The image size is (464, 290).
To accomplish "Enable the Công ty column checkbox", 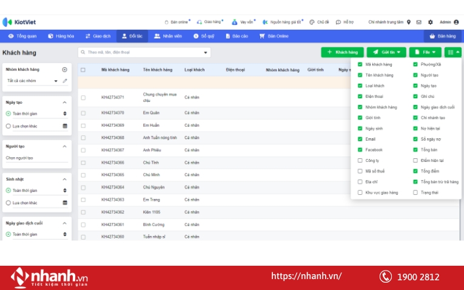I will click(x=360, y=161).
